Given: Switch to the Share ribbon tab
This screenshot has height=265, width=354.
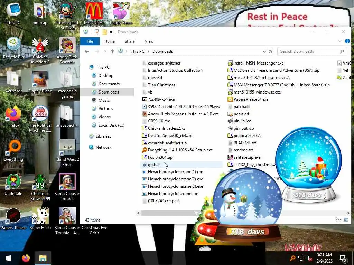Looking at the screenshot, I should 130,41.
